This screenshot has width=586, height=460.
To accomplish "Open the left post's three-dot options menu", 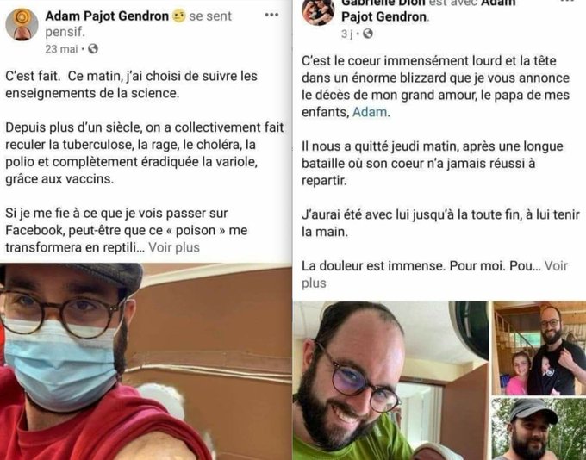I will click(x=271, y=15).
